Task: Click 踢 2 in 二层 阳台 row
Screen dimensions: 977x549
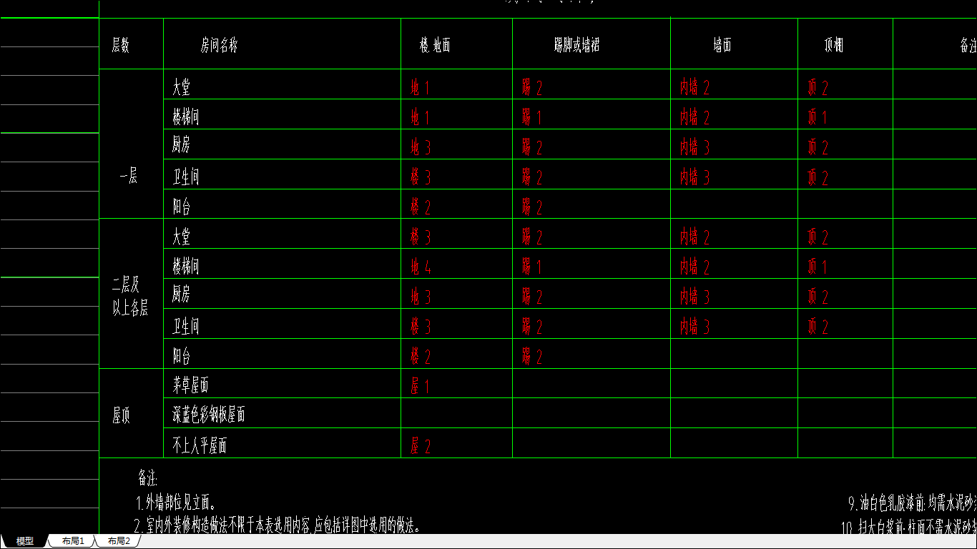Action: click(x=532, y=357)
